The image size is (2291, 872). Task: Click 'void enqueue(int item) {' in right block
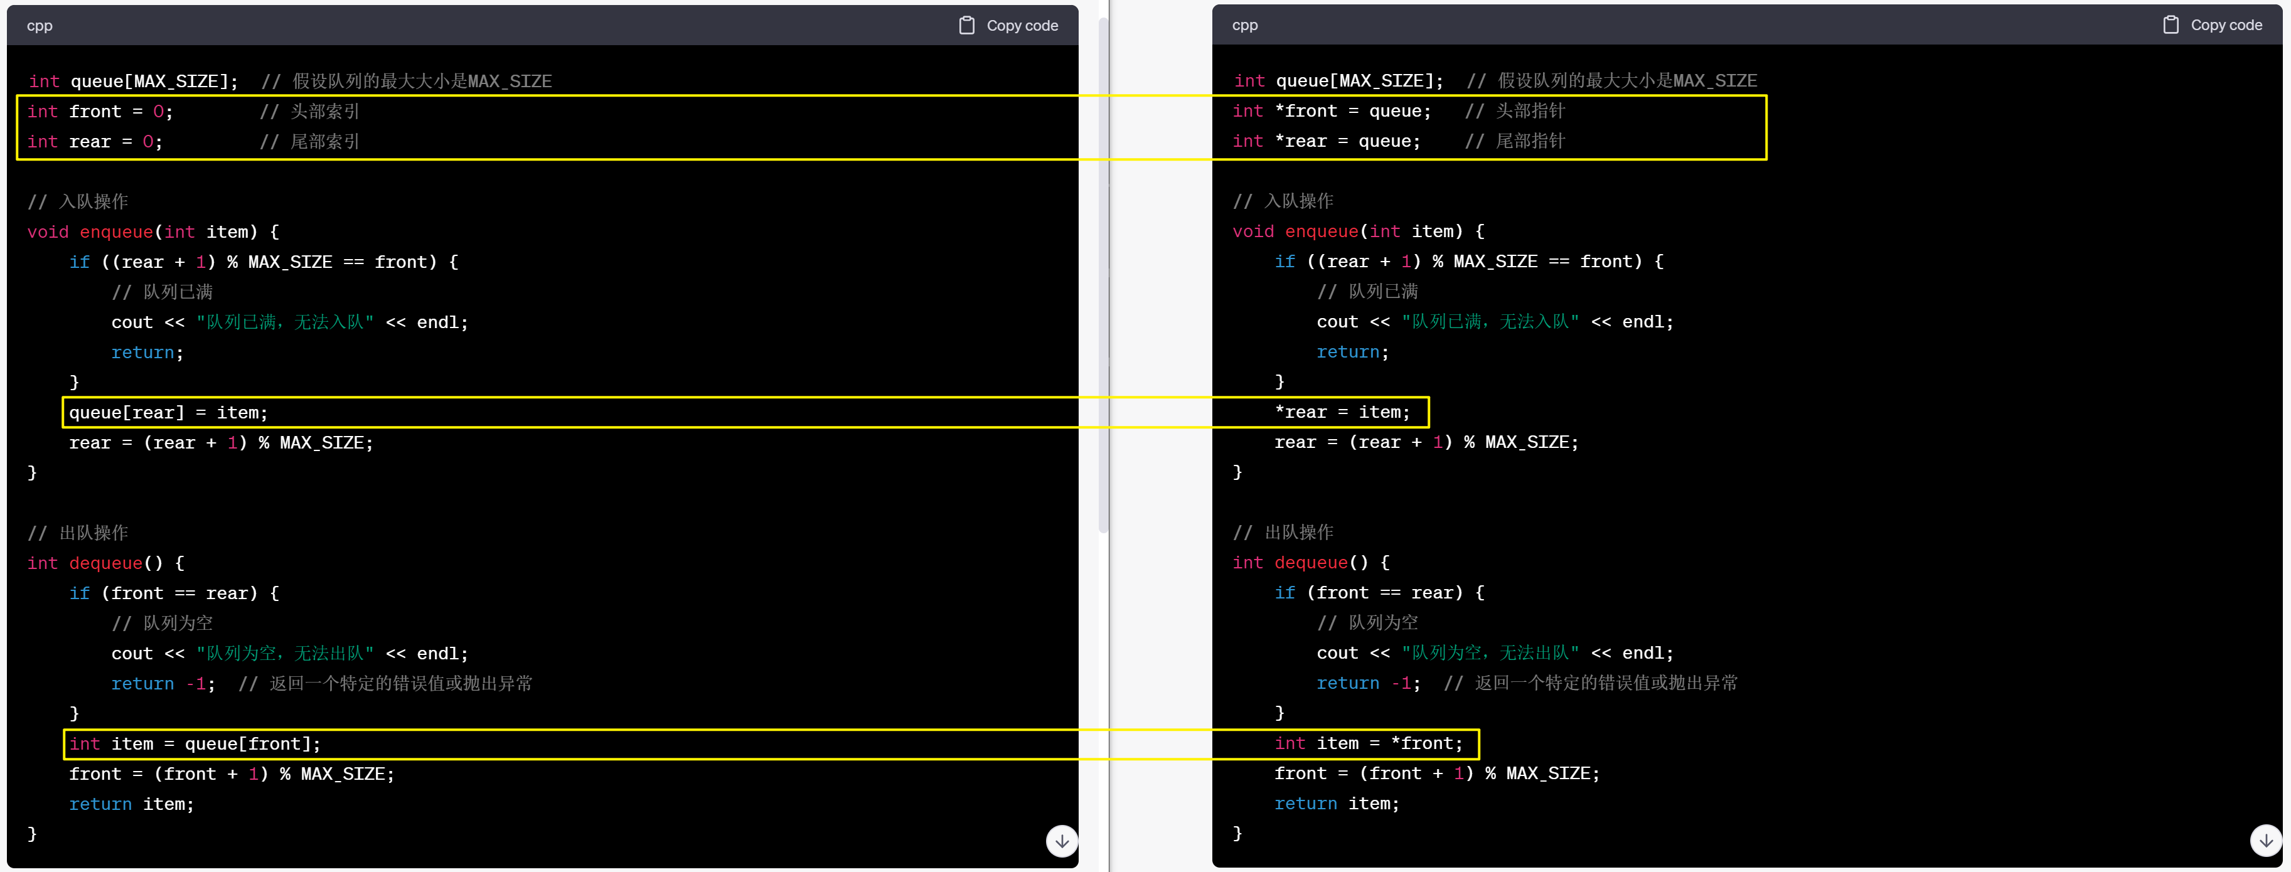pyautogui.click(x=1358, y=231)
